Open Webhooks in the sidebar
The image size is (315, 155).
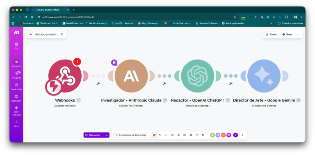(16, 98)
